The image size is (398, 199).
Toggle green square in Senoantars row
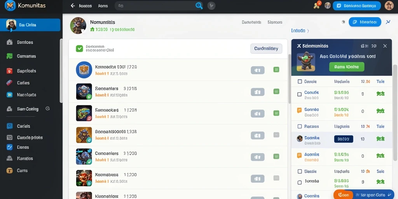tap(276, 91)
